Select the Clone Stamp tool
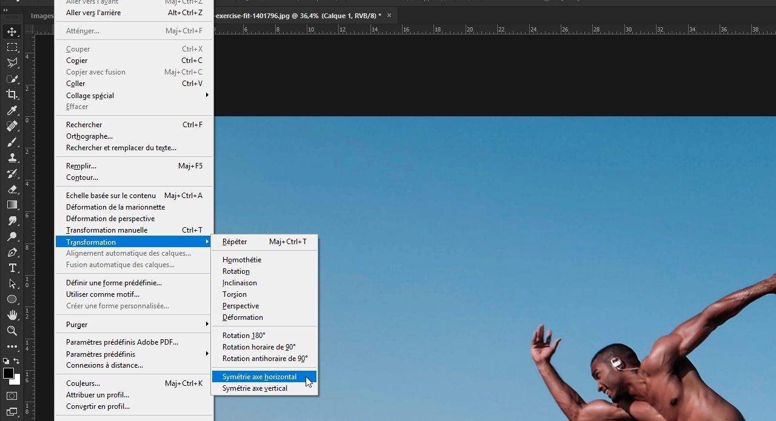This screenshot has height=421, width=776. pos(12,157)
